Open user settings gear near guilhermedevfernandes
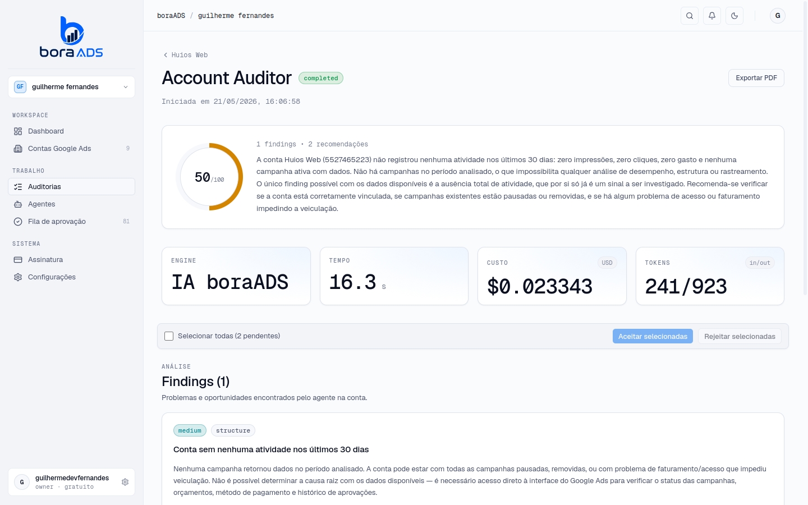 [125, 482]
